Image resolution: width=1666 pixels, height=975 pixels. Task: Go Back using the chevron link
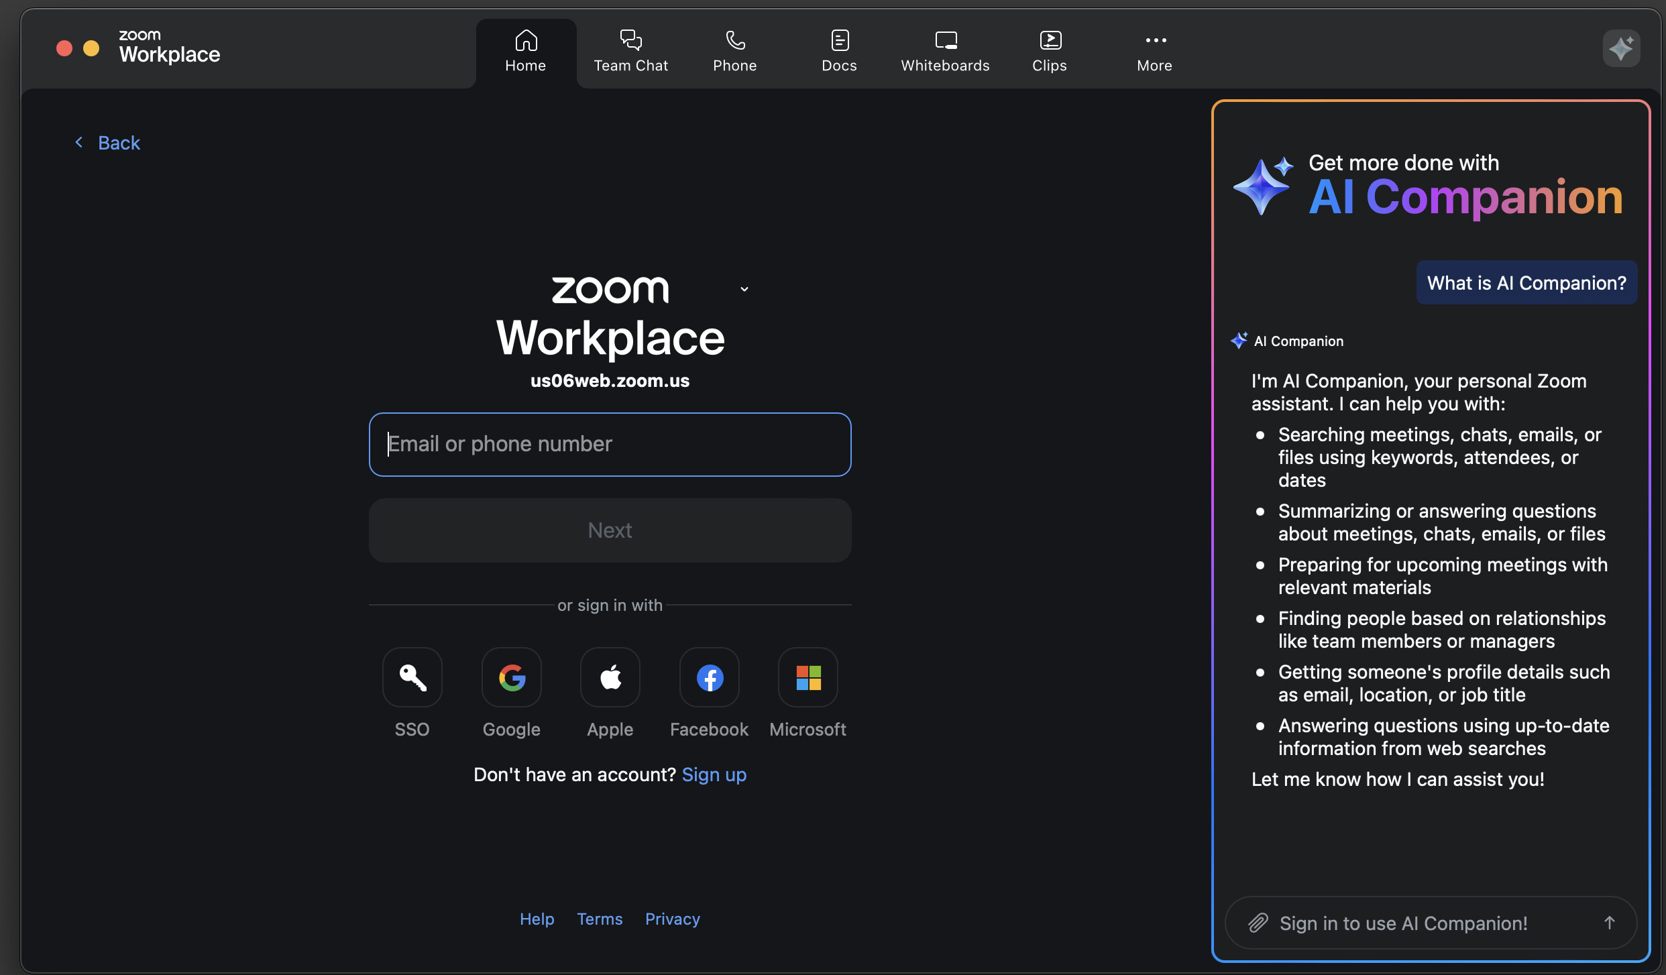pos(107,143)
